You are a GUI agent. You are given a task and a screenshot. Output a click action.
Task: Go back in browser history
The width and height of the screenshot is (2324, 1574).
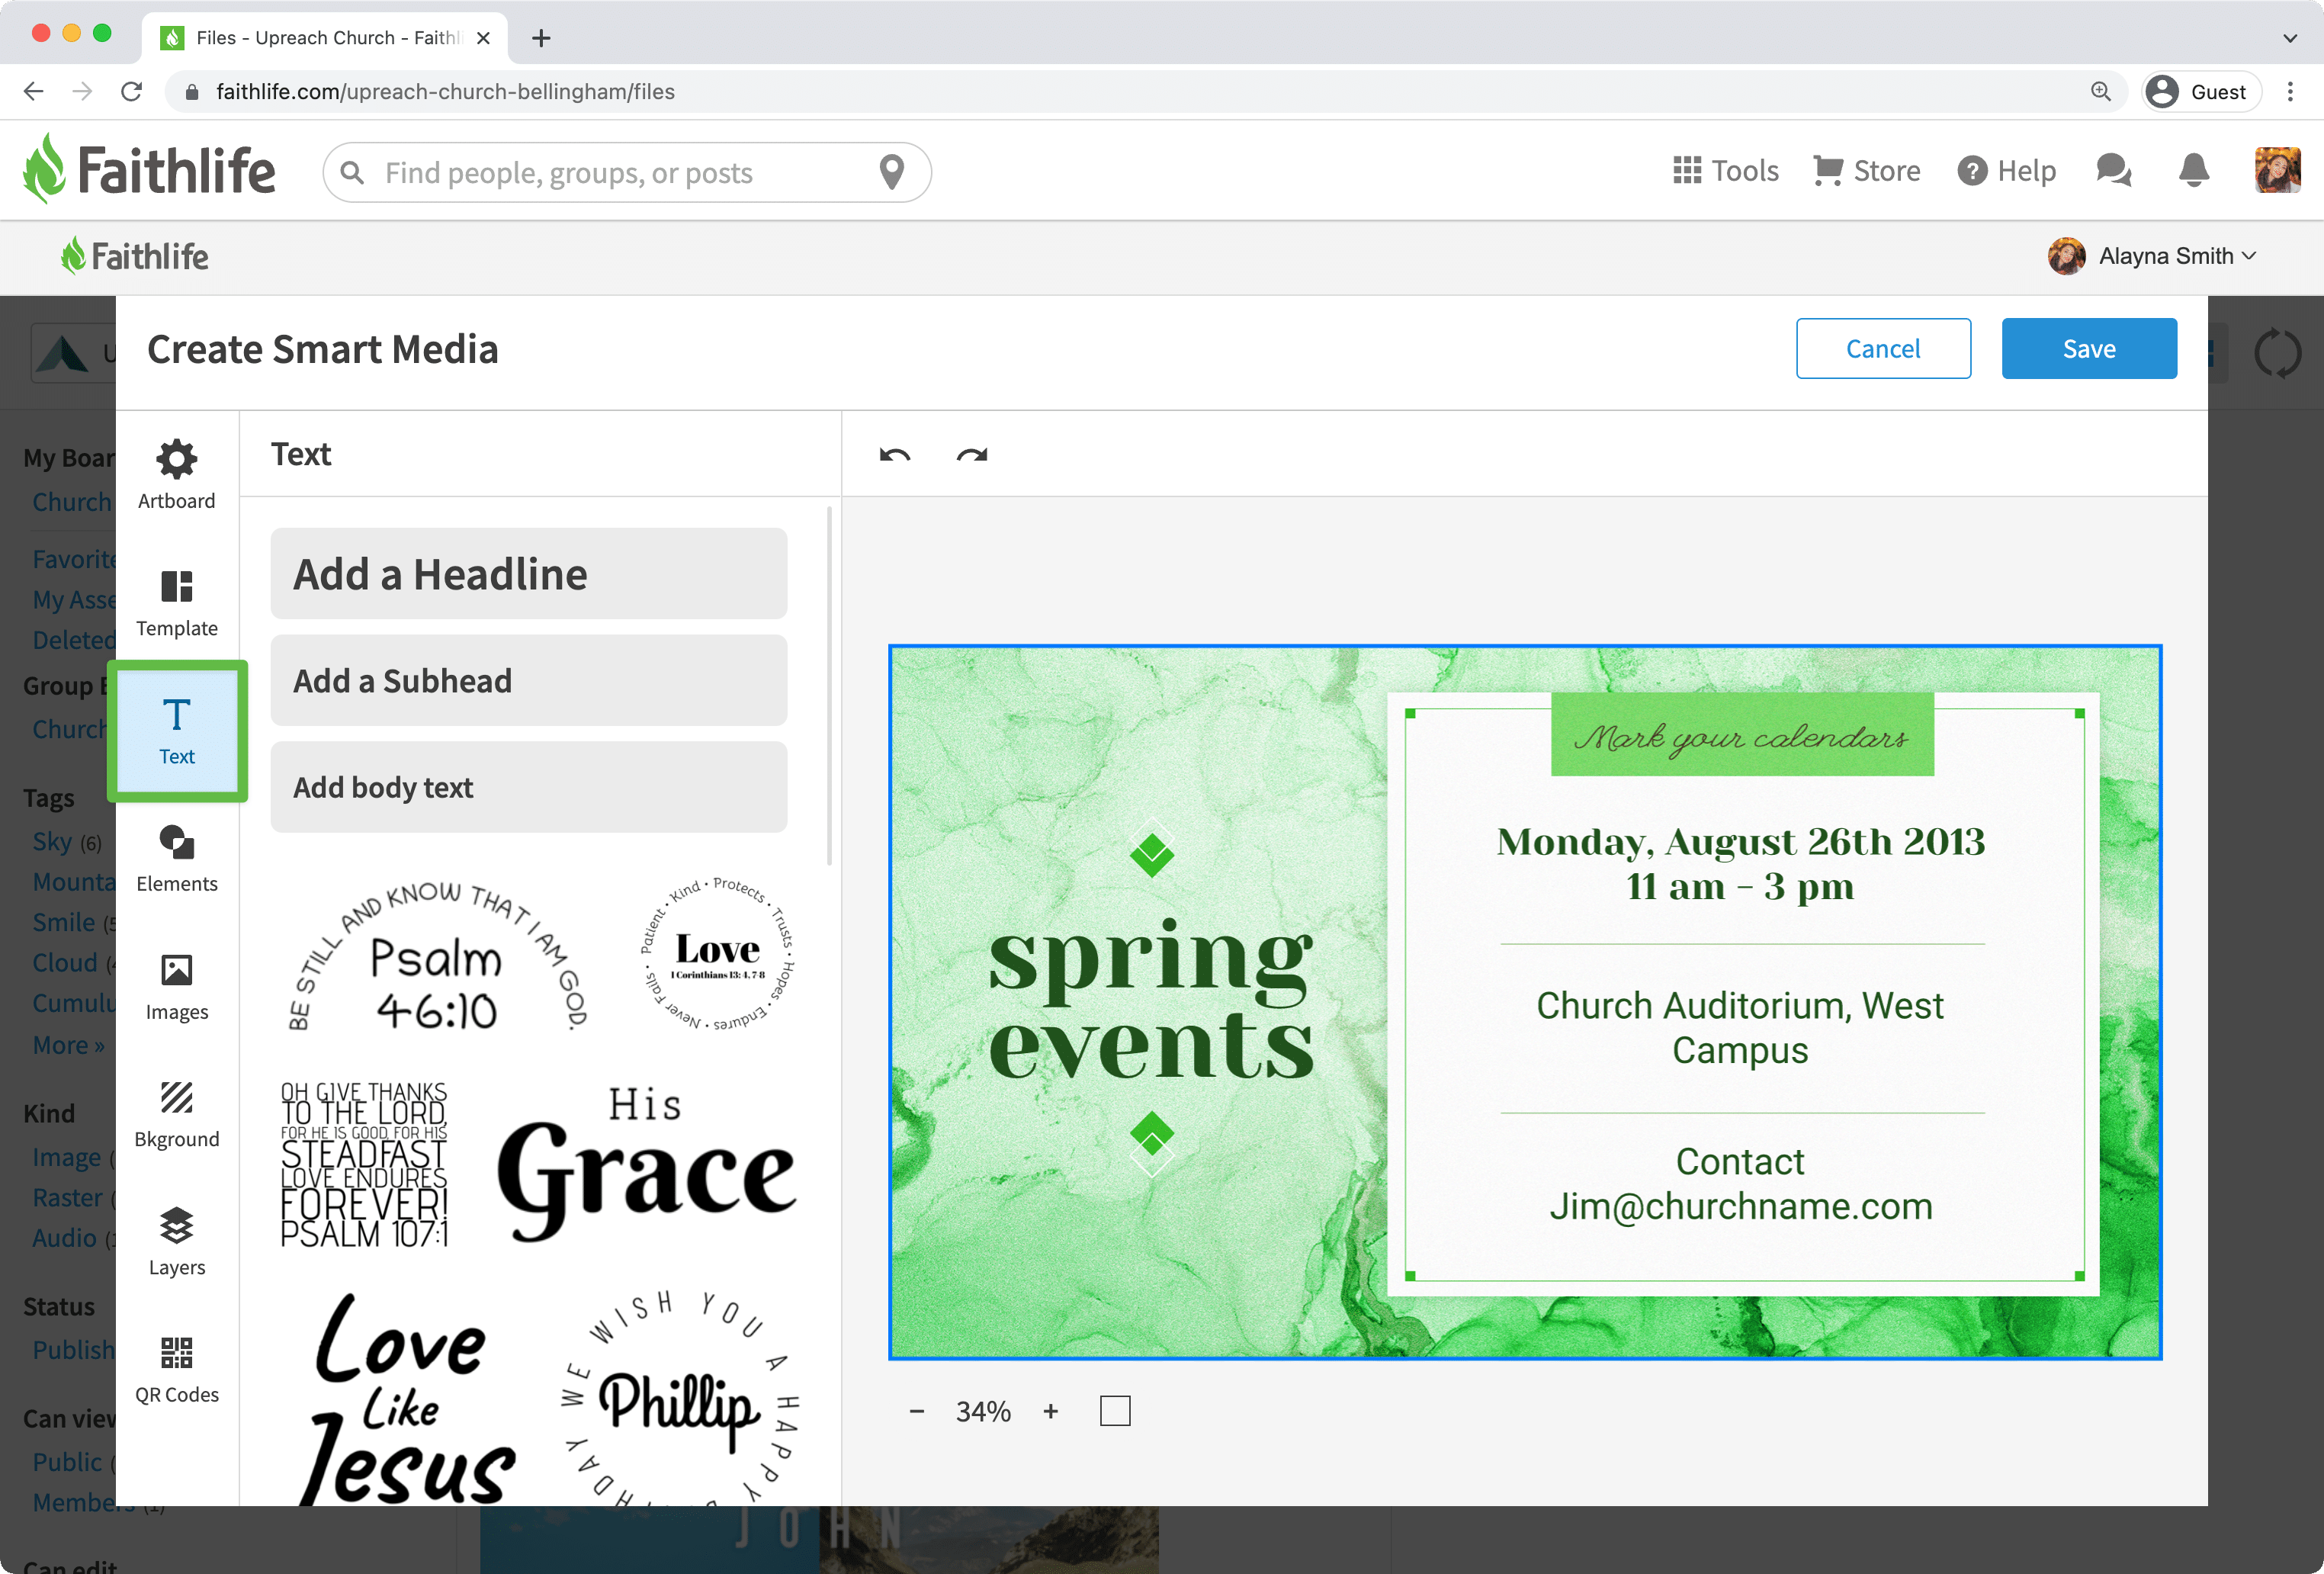33,92
